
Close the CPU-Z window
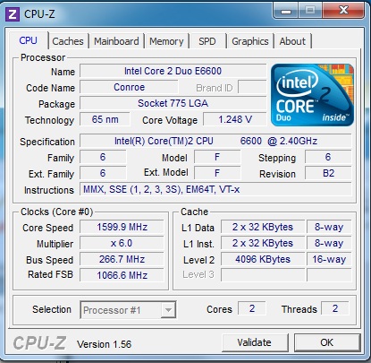click(343, 11)
